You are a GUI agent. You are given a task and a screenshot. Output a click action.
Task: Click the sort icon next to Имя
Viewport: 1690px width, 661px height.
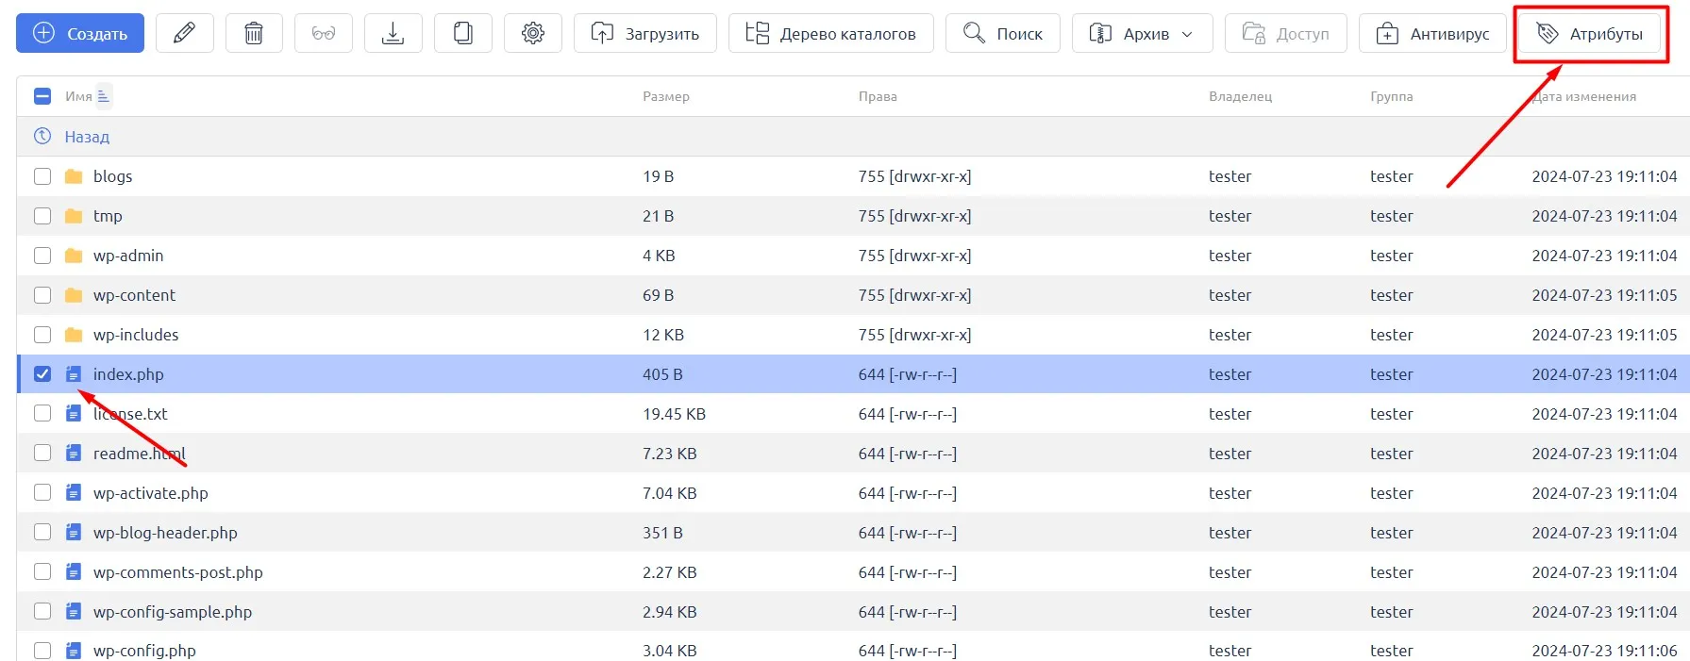[104, 96]
